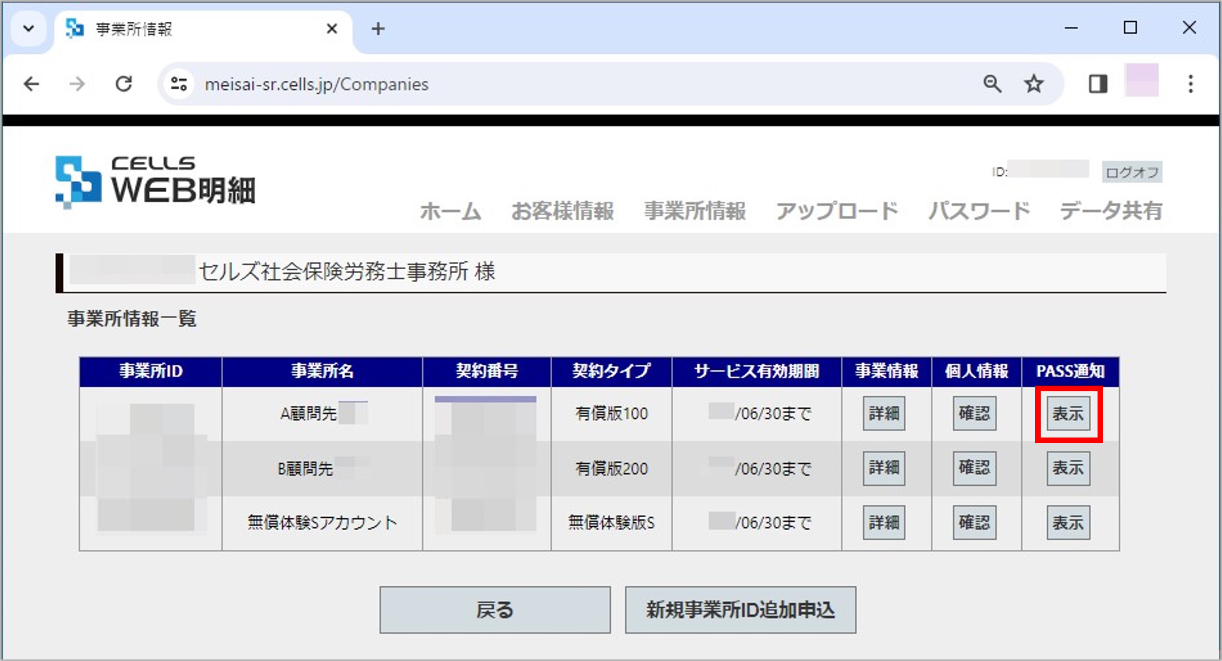
Task: Click 表示 for A顧問先 in PASS通知 column
Action: coord(1068,413)
